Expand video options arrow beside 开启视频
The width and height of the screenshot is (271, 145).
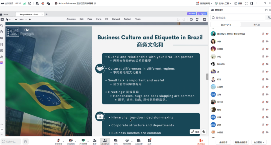(76, 141)
